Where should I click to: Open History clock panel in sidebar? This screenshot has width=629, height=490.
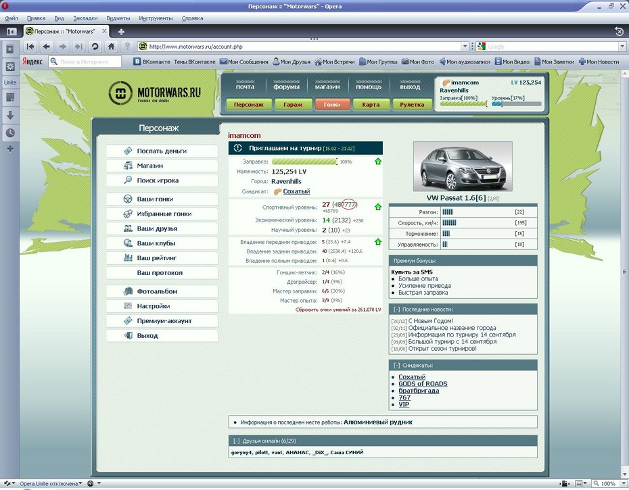tap(10, 132)
